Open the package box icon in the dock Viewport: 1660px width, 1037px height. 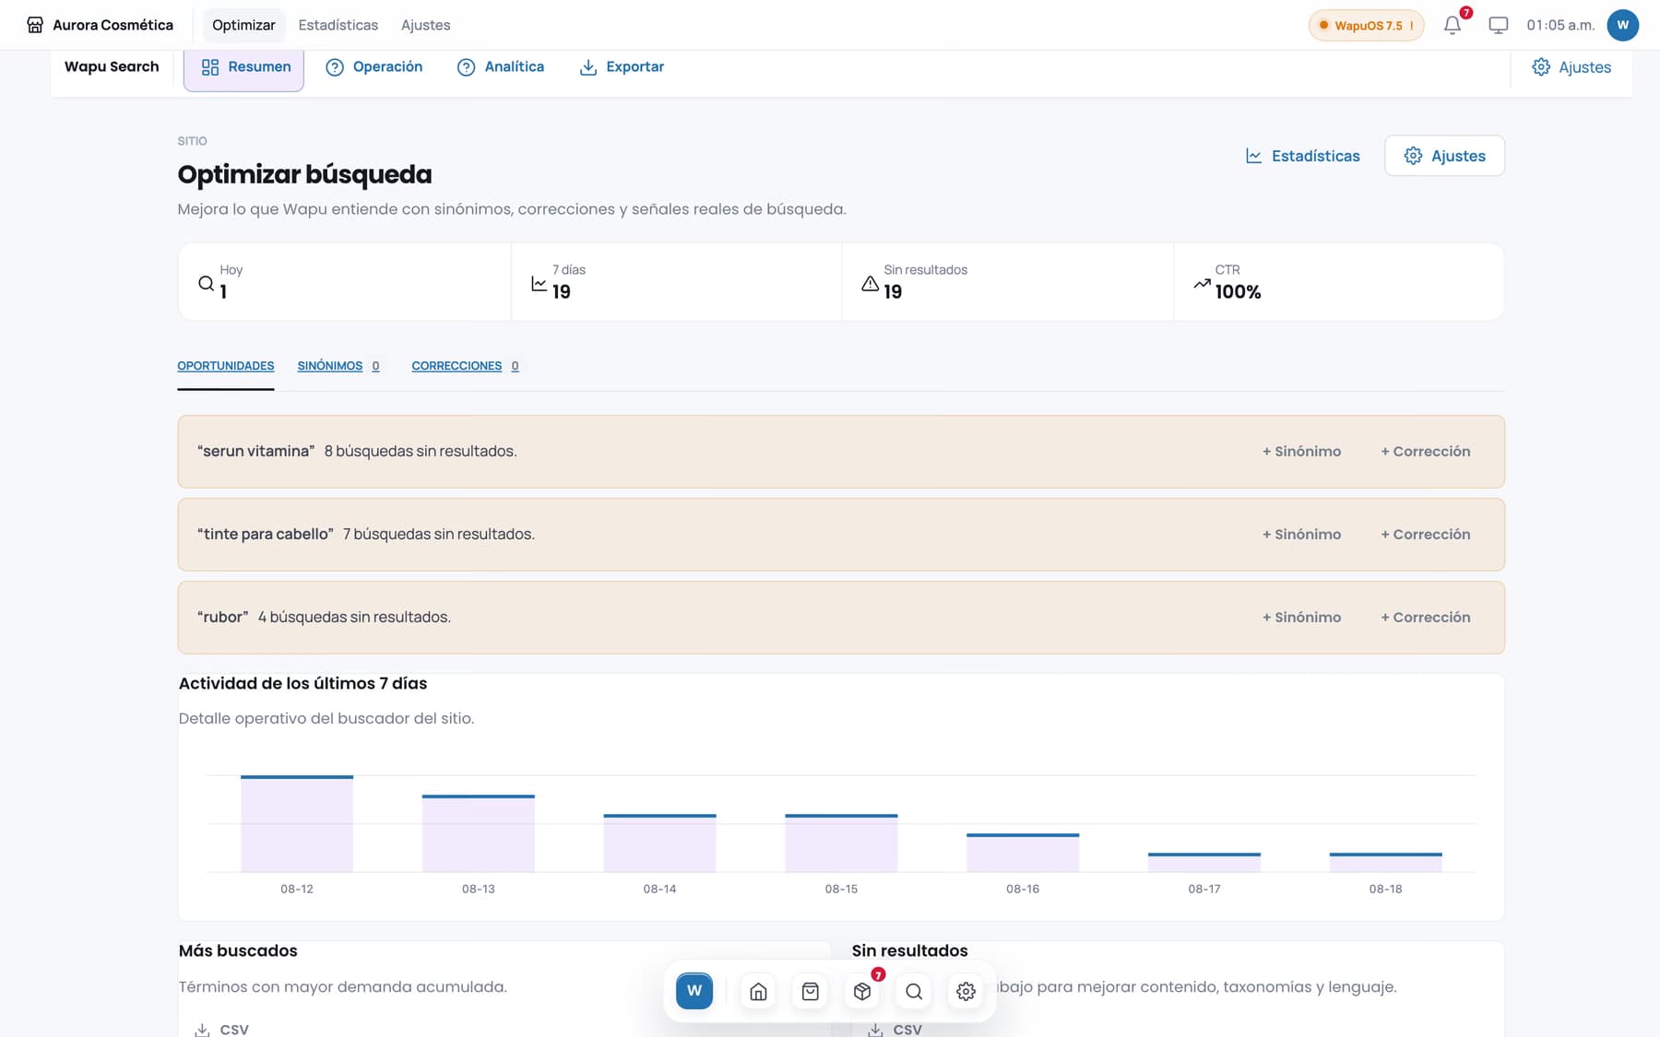pos(862,991)
